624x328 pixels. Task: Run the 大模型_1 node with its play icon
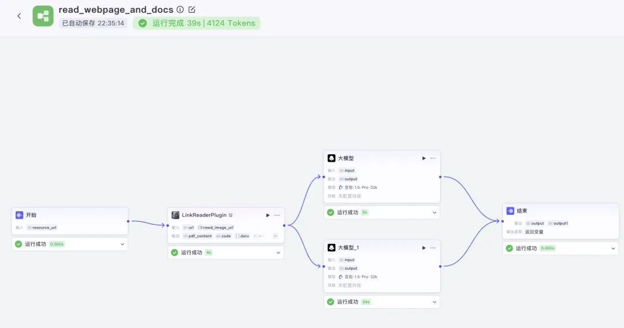pyautogui.click(x=424, y=248)
